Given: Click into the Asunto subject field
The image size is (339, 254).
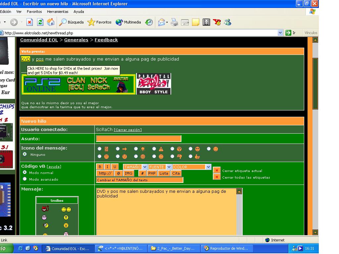Looking at the screenshot, I should coord(138,139).
